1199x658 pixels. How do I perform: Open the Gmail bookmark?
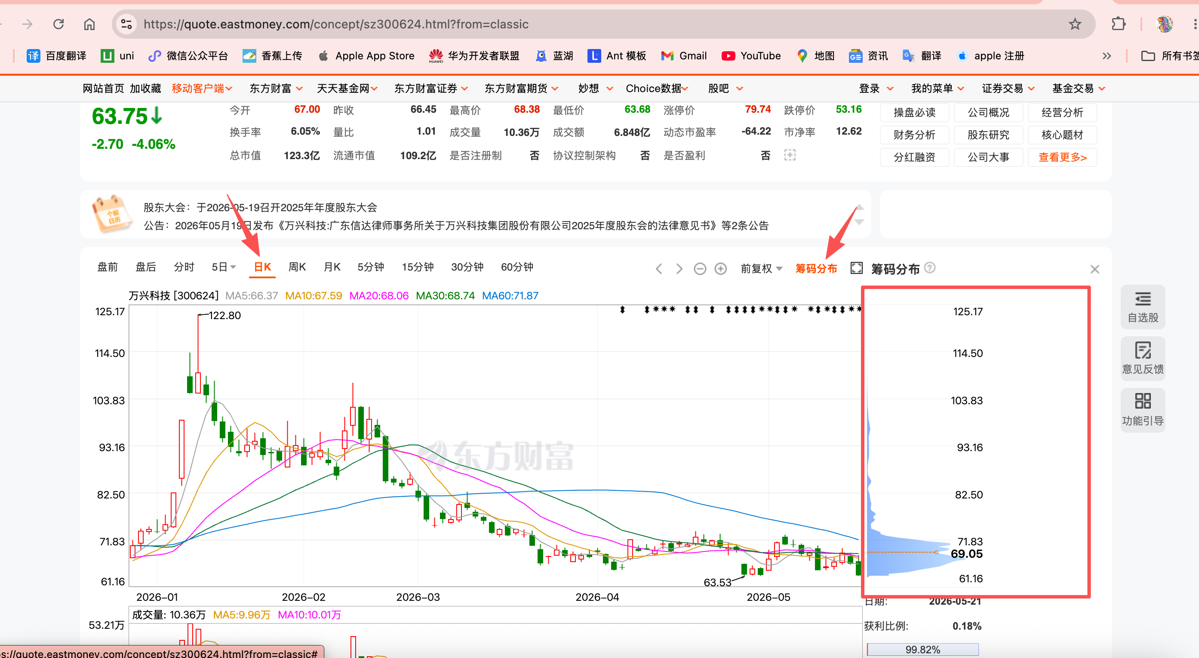[x=684, y=56]
